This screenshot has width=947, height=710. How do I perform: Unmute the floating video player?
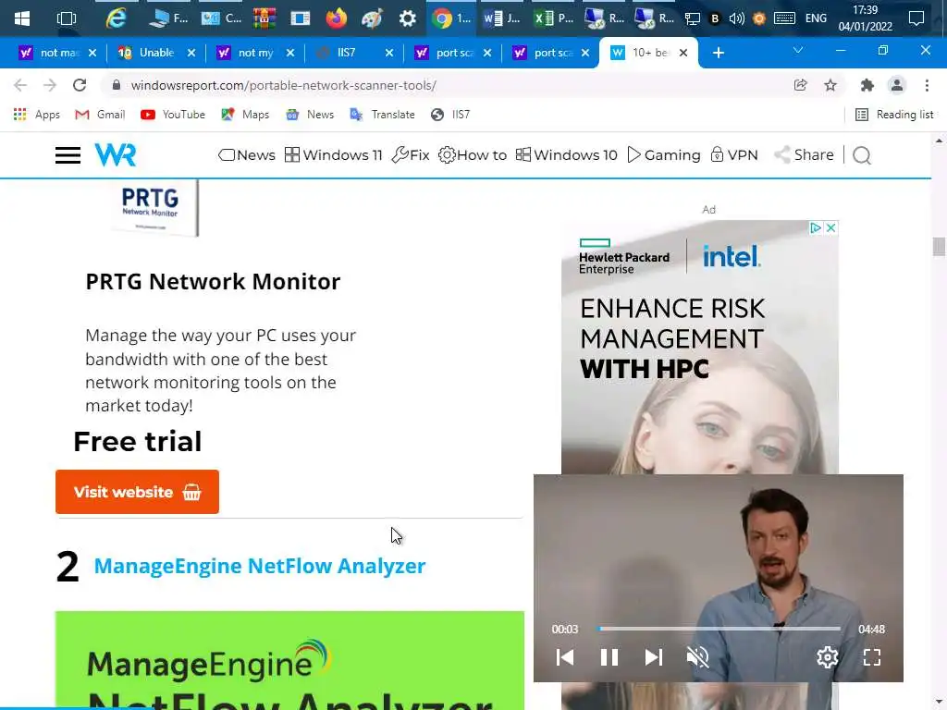point(697,657)
